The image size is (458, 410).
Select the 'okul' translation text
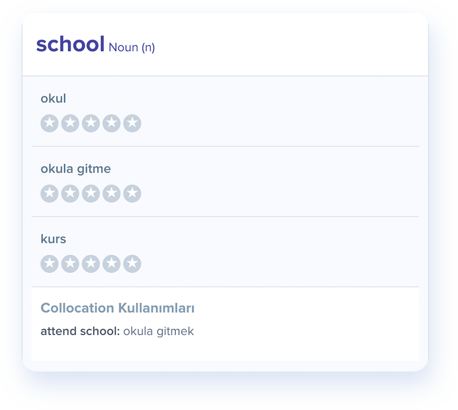(x=53, y=99)
